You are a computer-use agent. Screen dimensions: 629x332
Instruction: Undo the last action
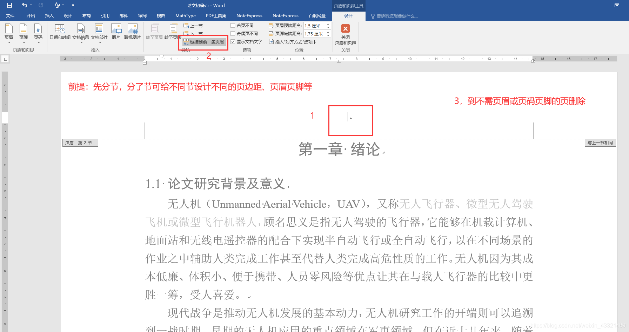pos(24,5)
